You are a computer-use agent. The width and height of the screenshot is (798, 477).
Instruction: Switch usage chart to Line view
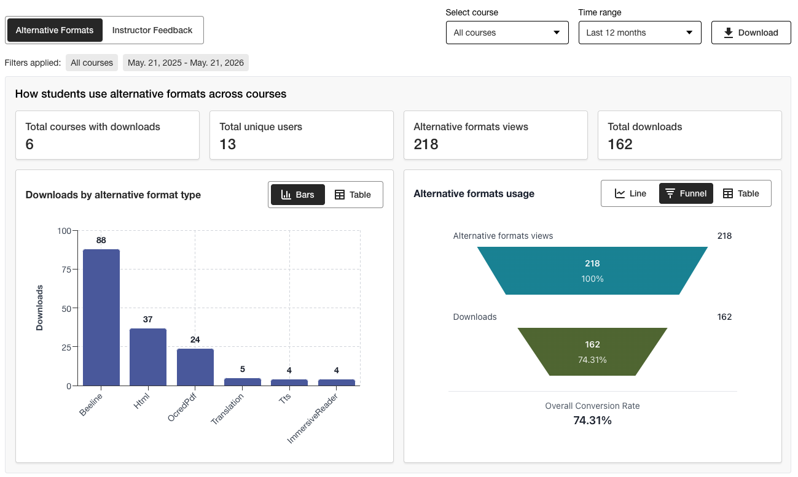[x=631, y=193]
